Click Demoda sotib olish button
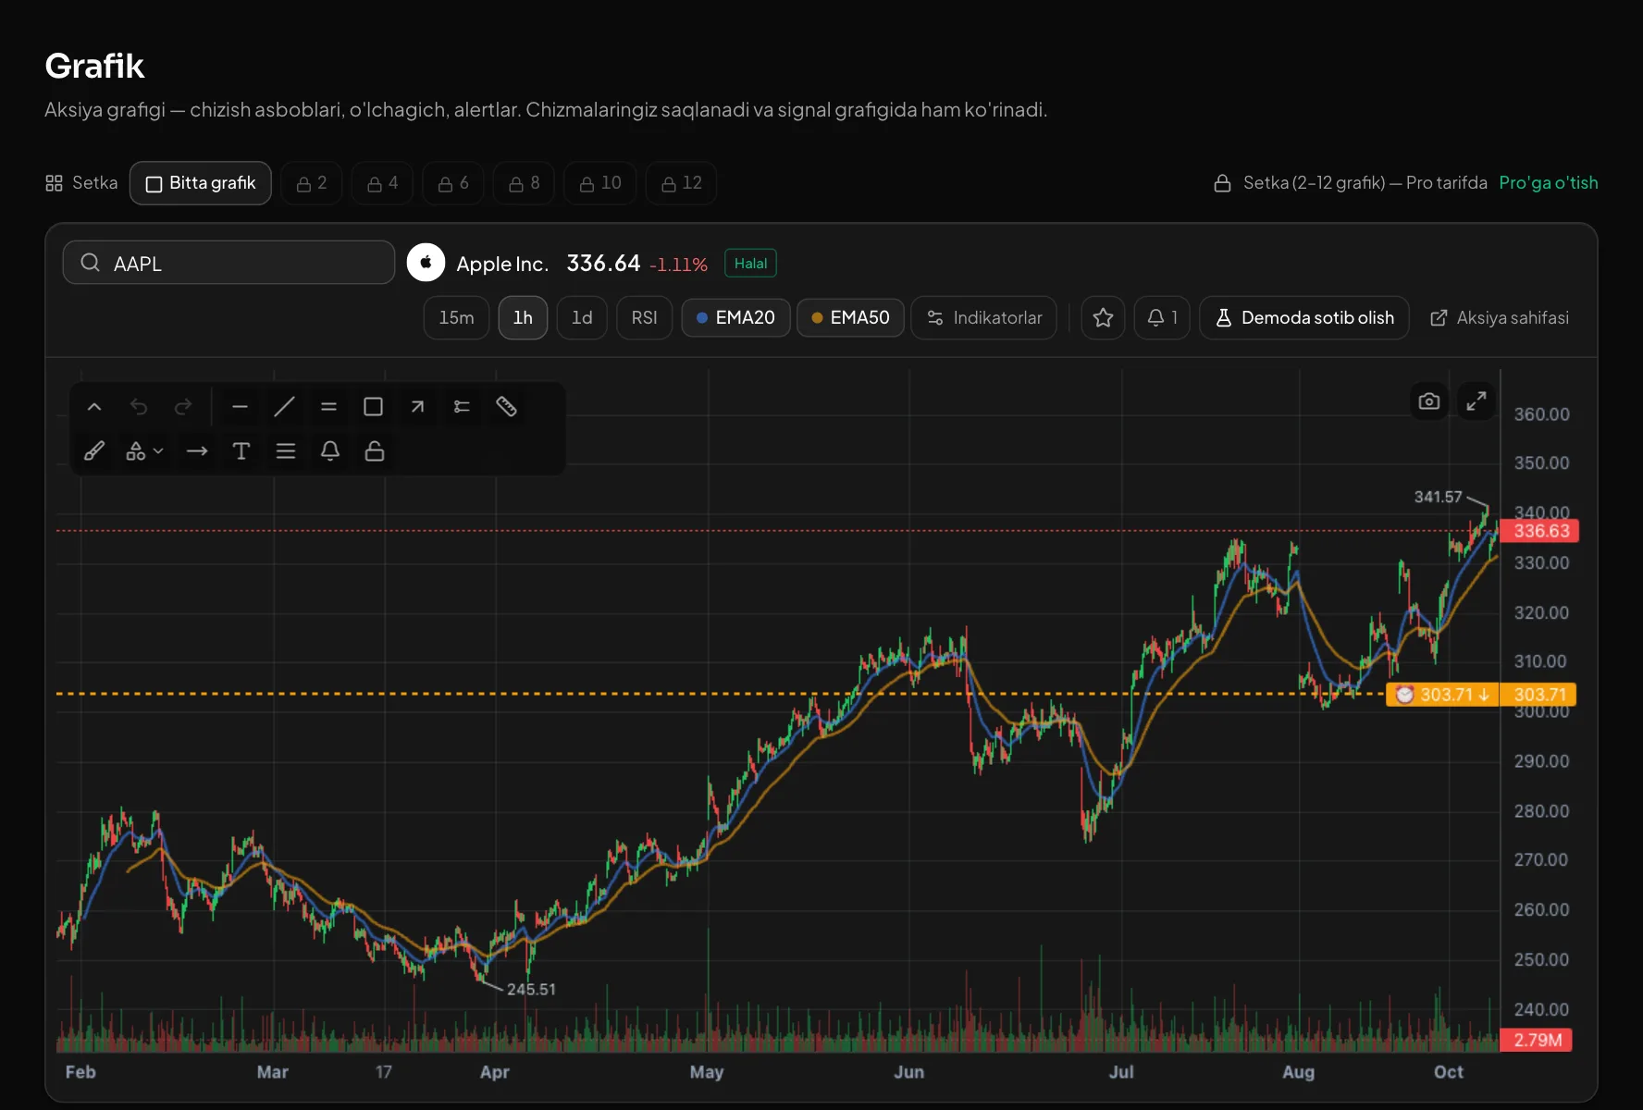This screenshot has width=1643, height=1110. tap(1304, 318)
